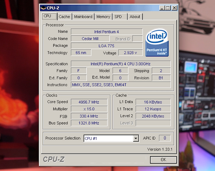Click the '2.928 v' voltage value
This screenshot has width=215, height=171.
click(x=131, y=53)
